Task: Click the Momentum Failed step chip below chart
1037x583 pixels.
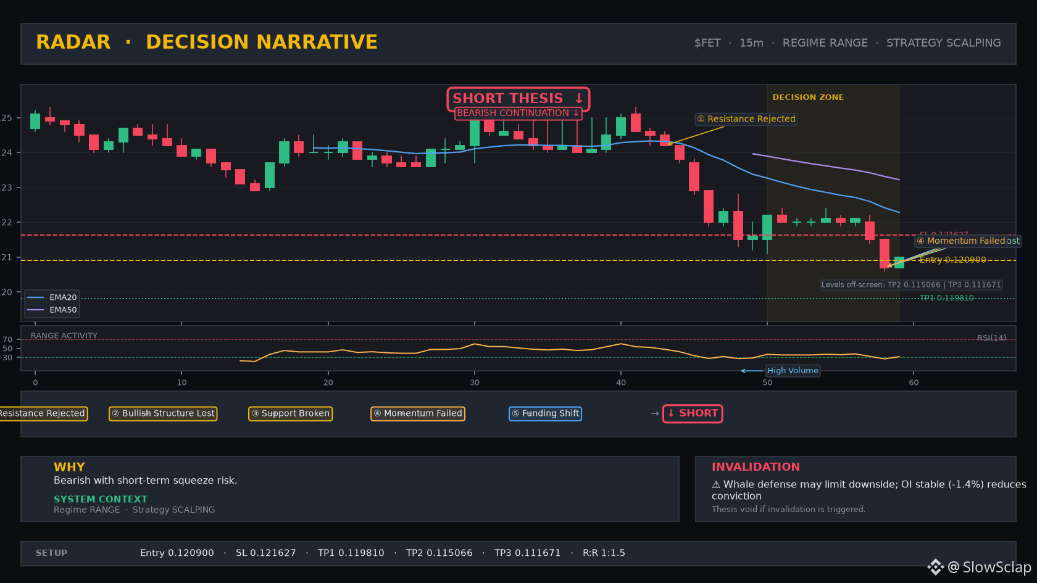Action: coord(418,413)
